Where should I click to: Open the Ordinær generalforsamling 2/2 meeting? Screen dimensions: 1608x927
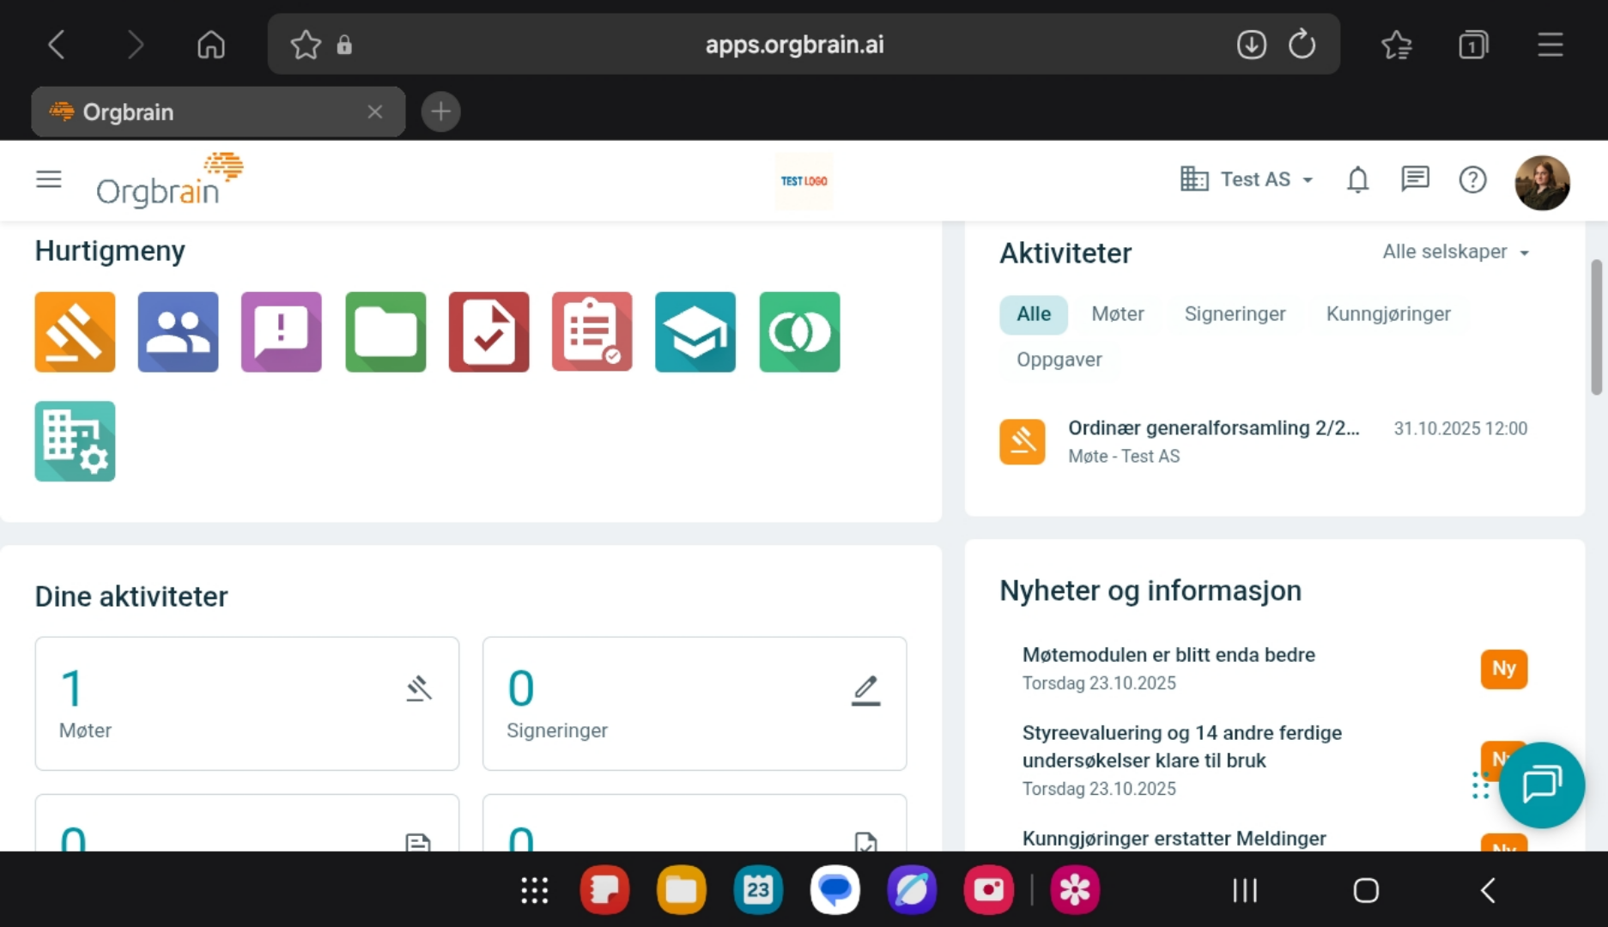click(x=1213, y=427)
